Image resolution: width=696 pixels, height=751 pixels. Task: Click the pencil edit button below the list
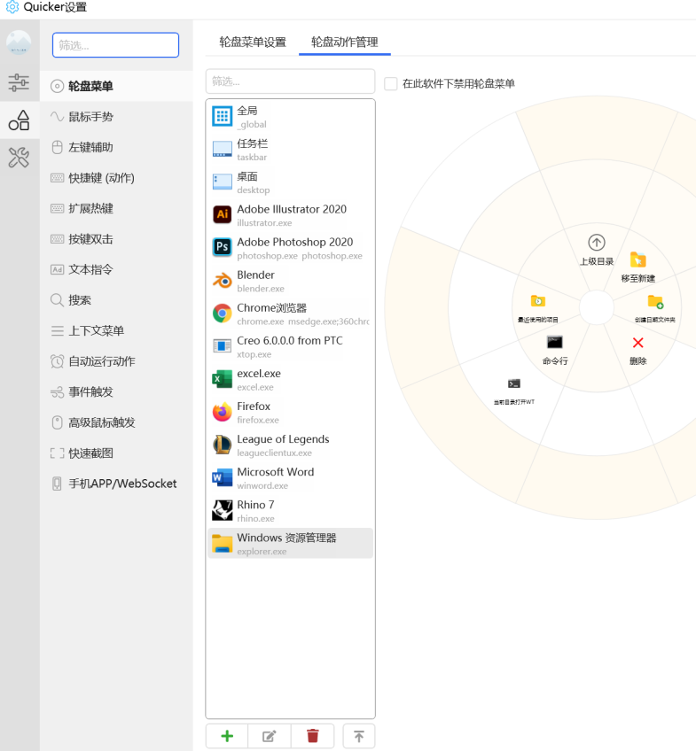[270, 736]
